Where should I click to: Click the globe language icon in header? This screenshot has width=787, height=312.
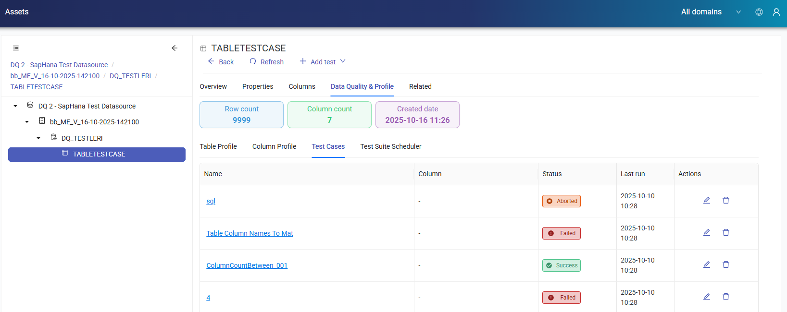pyautogui.click(x=759, y=12)
